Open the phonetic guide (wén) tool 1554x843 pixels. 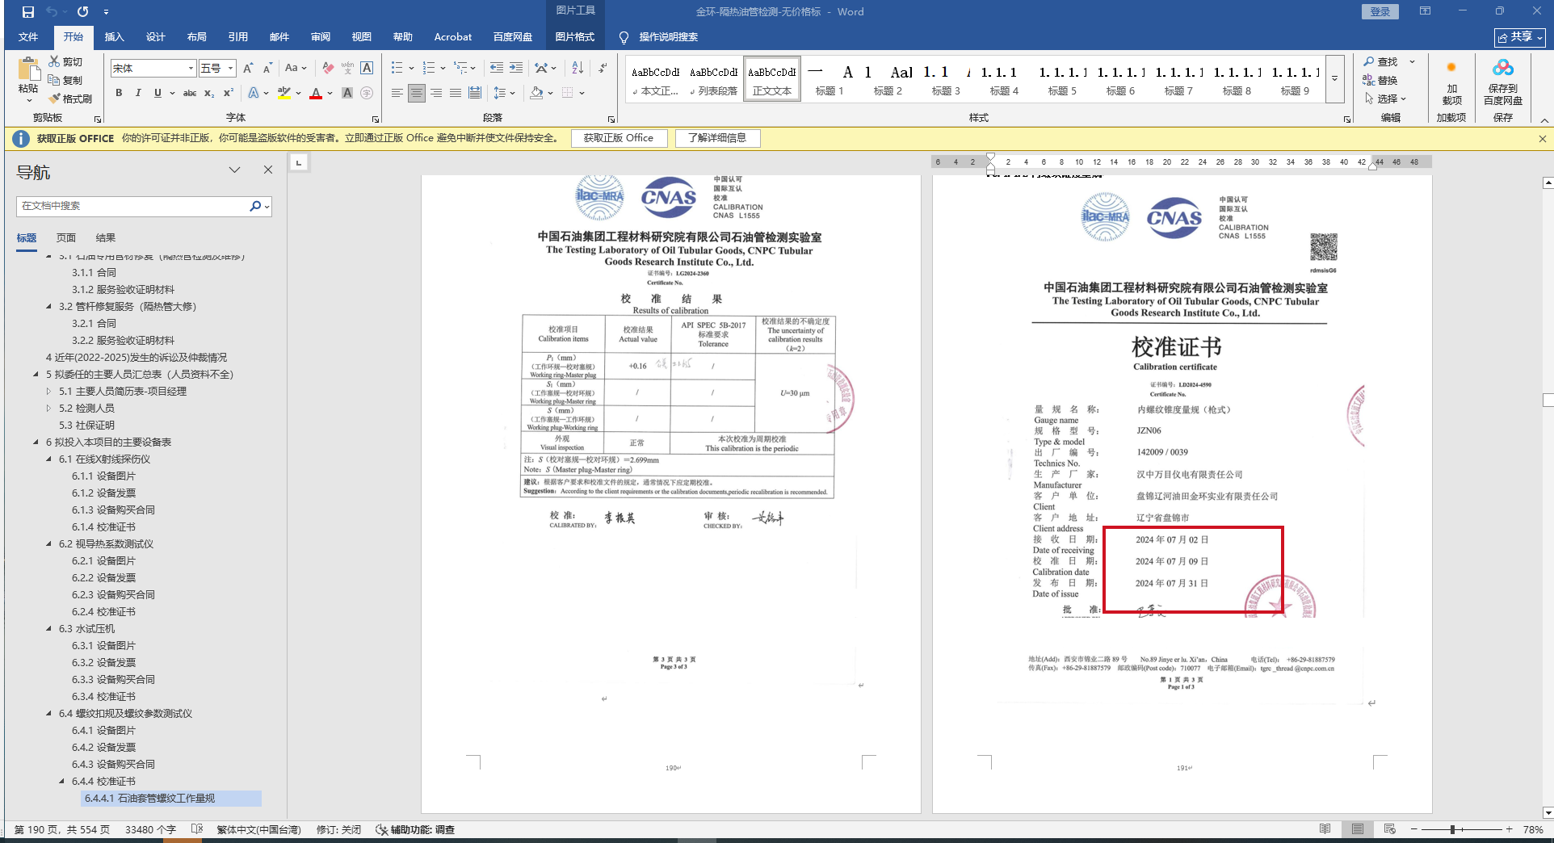tap(347, 69)
